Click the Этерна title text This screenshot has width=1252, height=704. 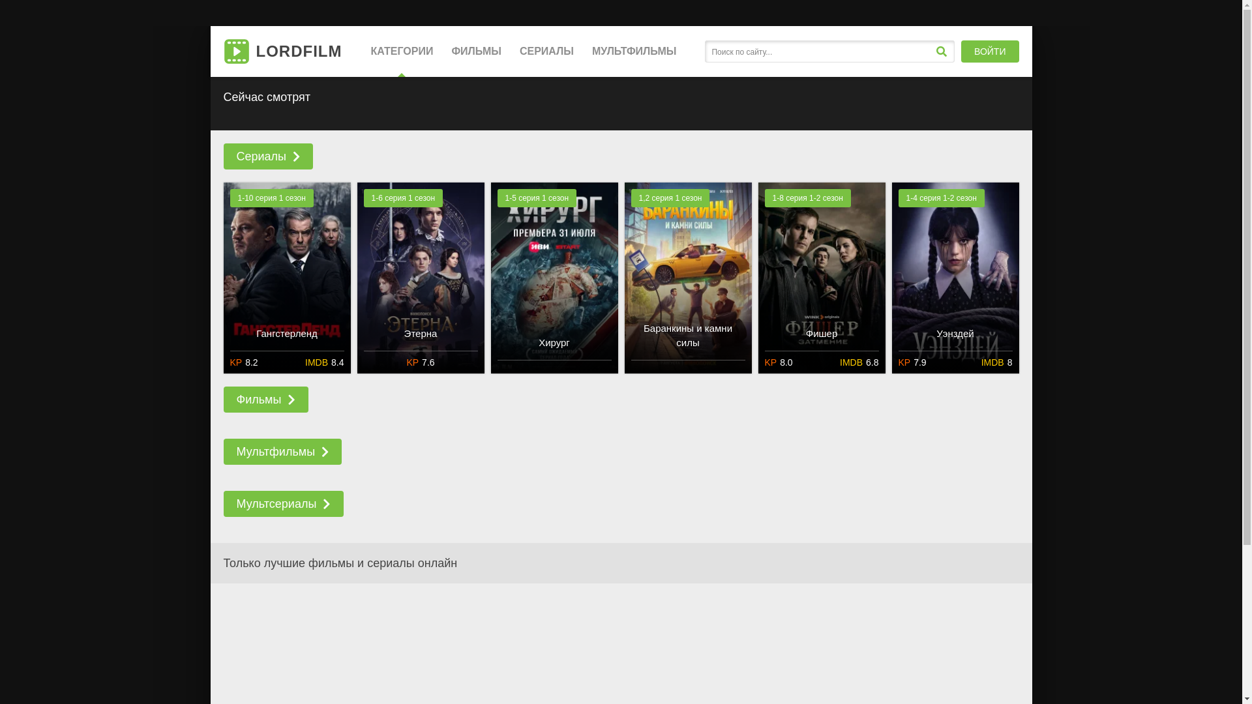(421, 334)
